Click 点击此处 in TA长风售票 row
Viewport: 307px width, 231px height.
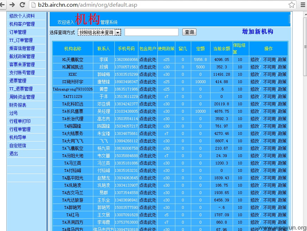(148, 111)
